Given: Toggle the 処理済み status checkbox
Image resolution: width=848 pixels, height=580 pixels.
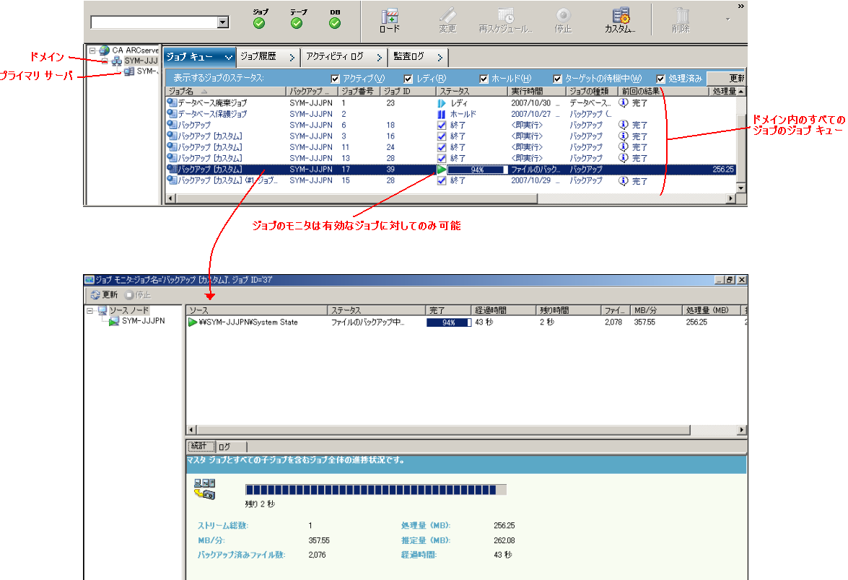Looking at the screenshot, I should coord(661,79).
